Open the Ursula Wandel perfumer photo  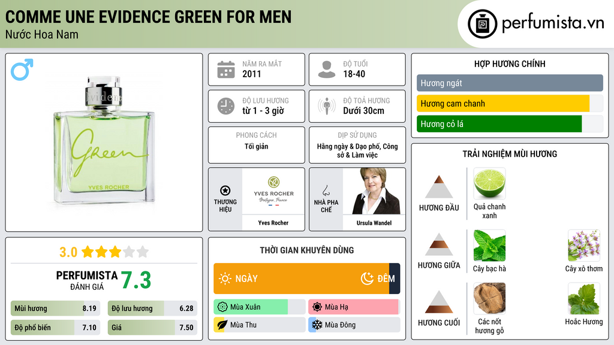click(374, 191)
